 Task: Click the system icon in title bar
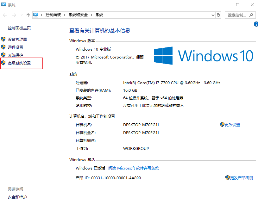click(4, 5)
